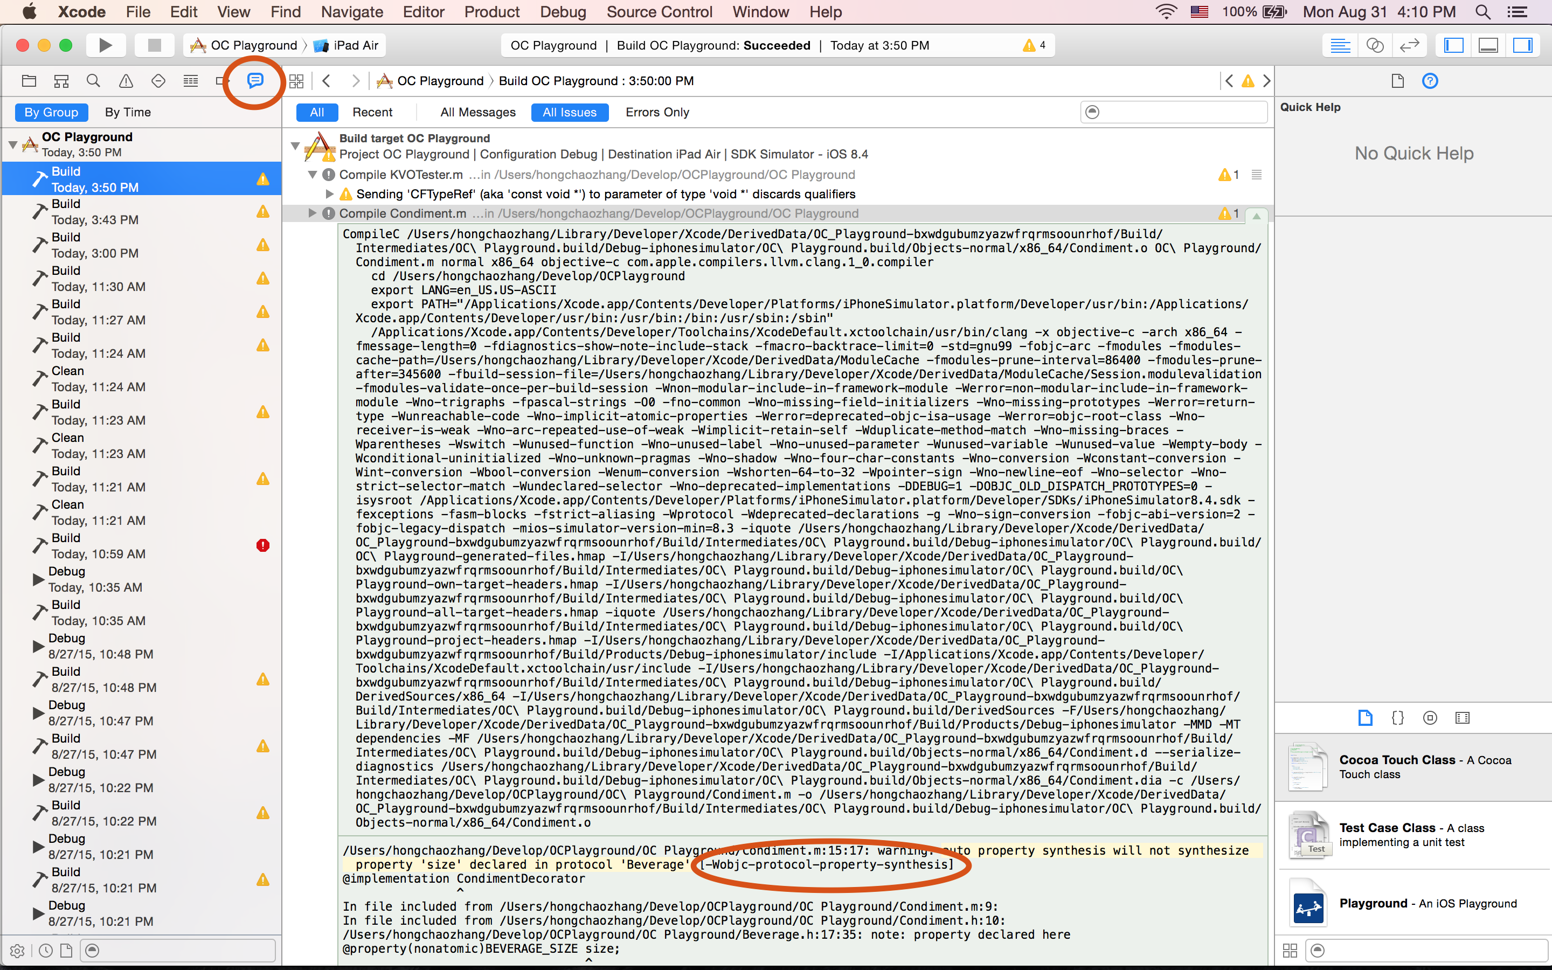Select the All filter
The image size is (1552, 970).
pos(317,112)
